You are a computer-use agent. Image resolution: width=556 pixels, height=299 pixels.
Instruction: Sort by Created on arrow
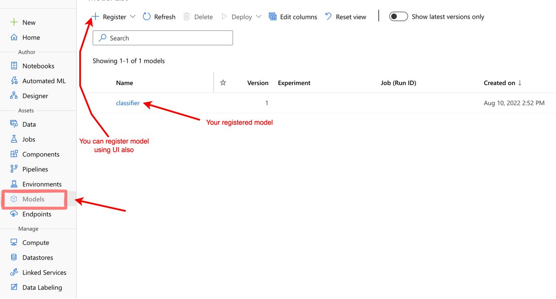coord(520,82)
